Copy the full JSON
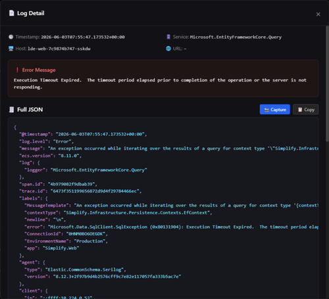 (x=306, y=110)
